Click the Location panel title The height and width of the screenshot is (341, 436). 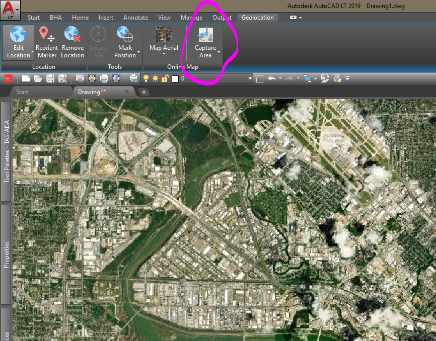pos(44,67)
